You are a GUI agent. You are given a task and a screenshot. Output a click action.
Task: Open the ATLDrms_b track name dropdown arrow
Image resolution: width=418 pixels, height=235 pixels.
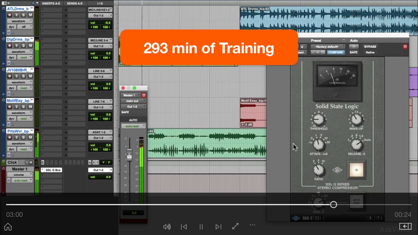pos(32,9)
